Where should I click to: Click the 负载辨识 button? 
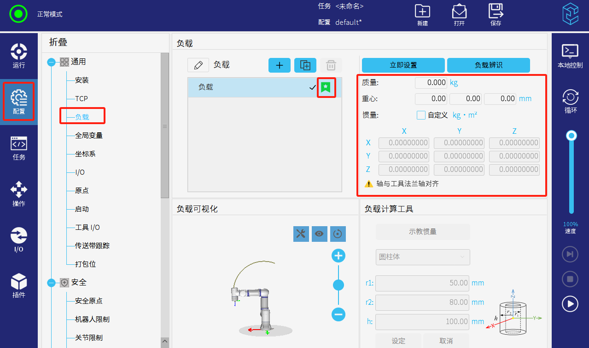[x=488, y=65]
